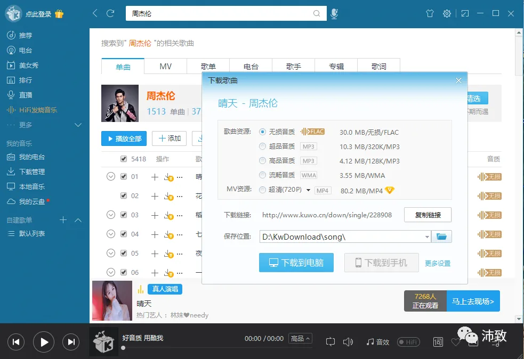Click 下载到手机 button

tap(382, 263)
